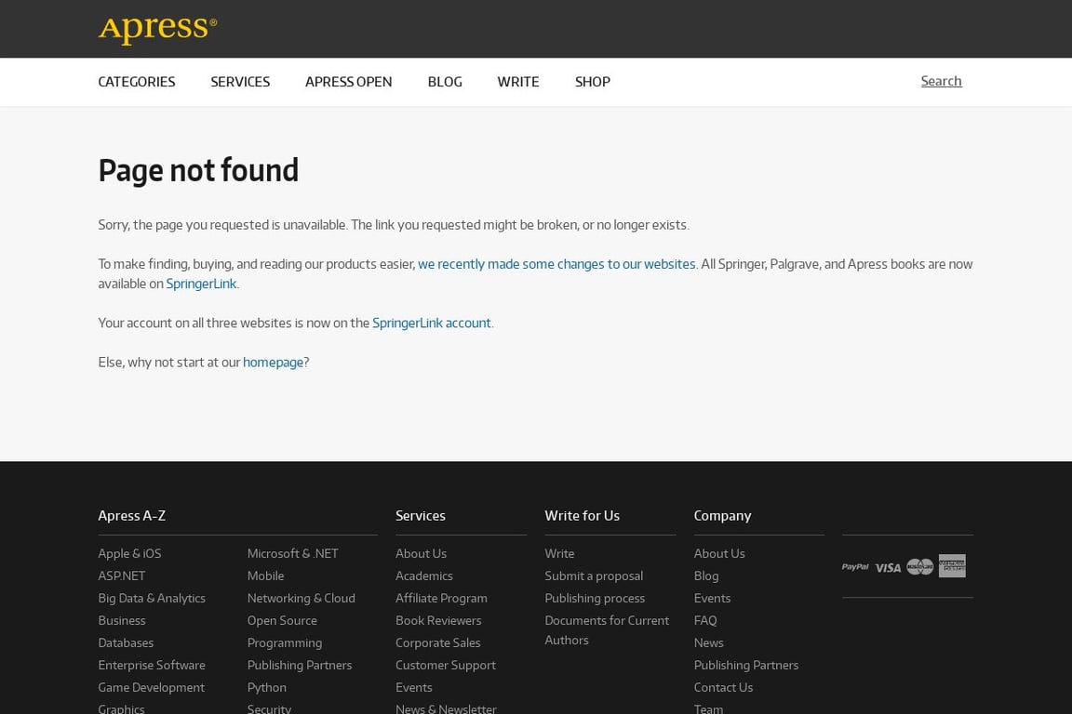Open Game Development link
Image resolution: width=1072 pixels, height=714 pixels.
point(151,687)
